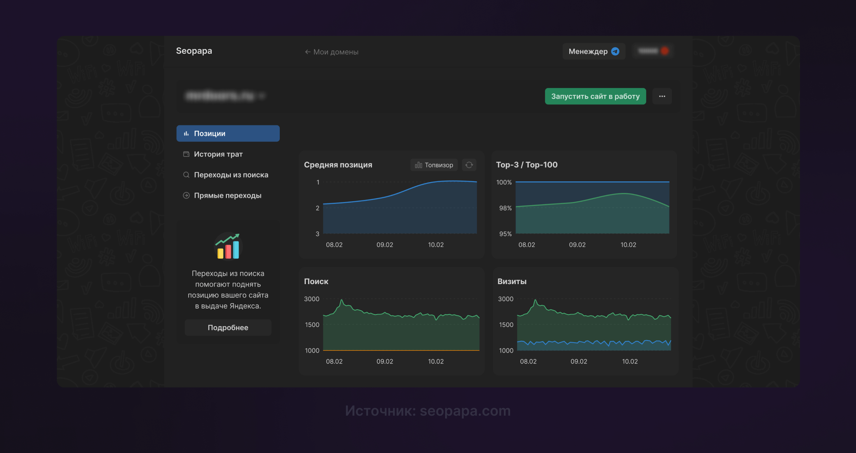
Task: Click the Позиции bar chart icon
Action: click(186, 133)
